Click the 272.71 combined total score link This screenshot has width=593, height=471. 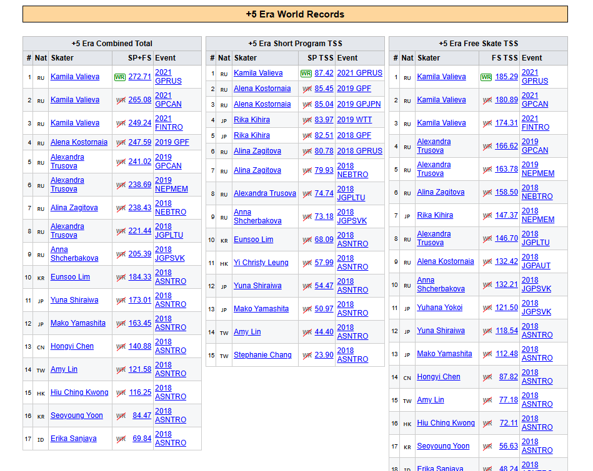point(140,77)
